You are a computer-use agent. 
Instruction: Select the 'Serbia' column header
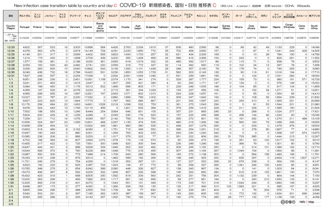[112, 27]
